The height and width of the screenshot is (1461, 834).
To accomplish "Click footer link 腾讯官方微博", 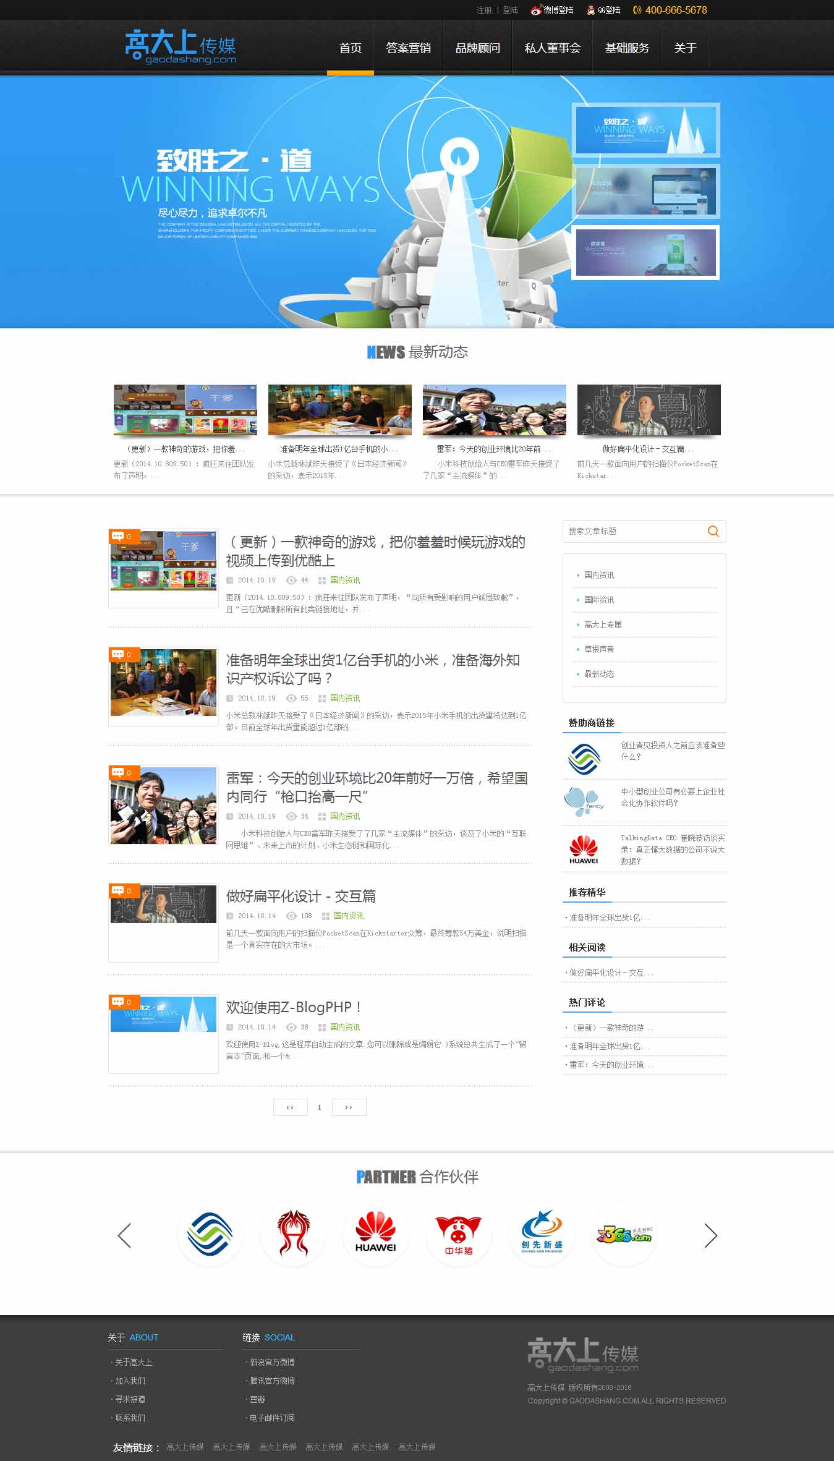I will click(x=272, y=1381).
